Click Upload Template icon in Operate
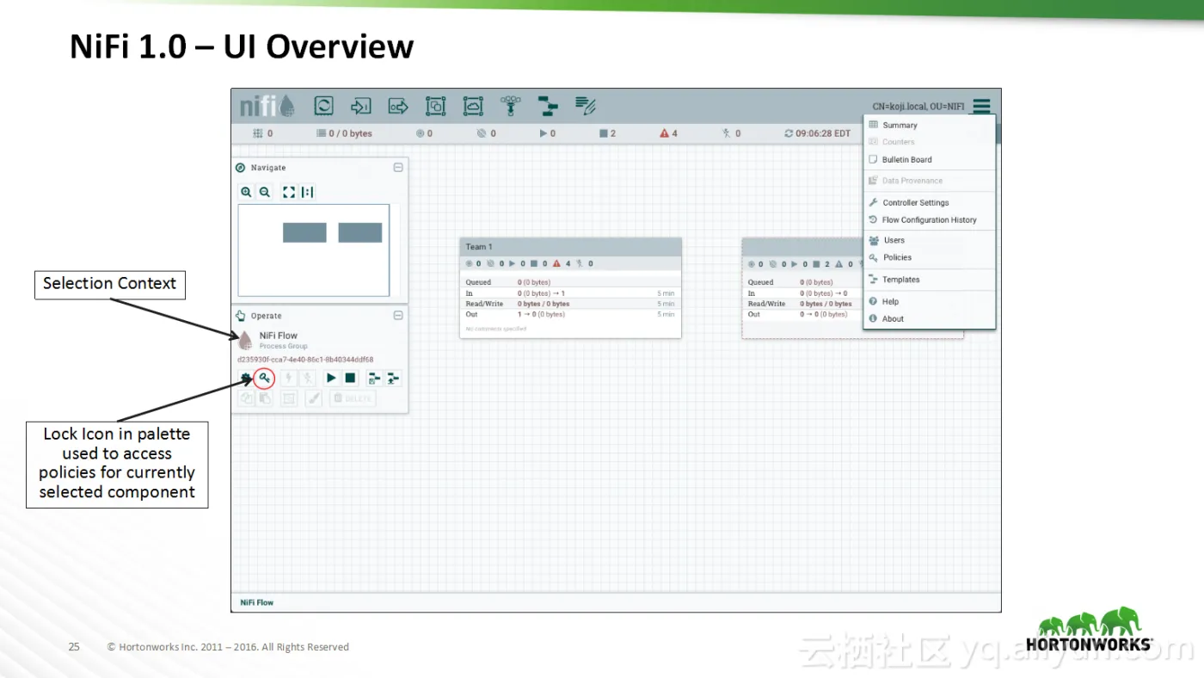The width and height of the screenshot is (1204, 678). [393, 378]
